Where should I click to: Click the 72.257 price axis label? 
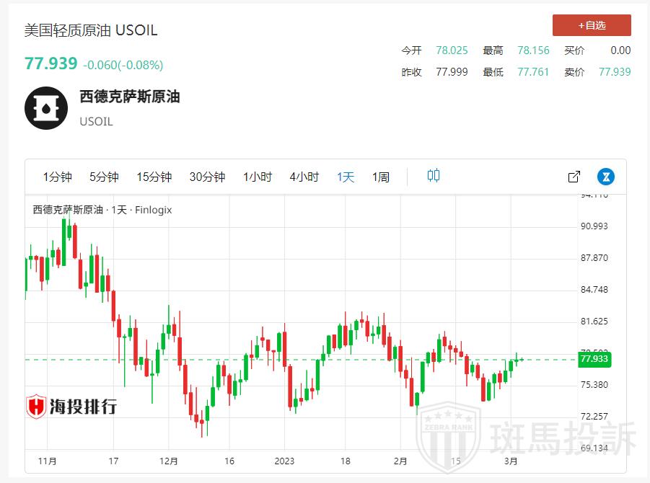[594, 416]
